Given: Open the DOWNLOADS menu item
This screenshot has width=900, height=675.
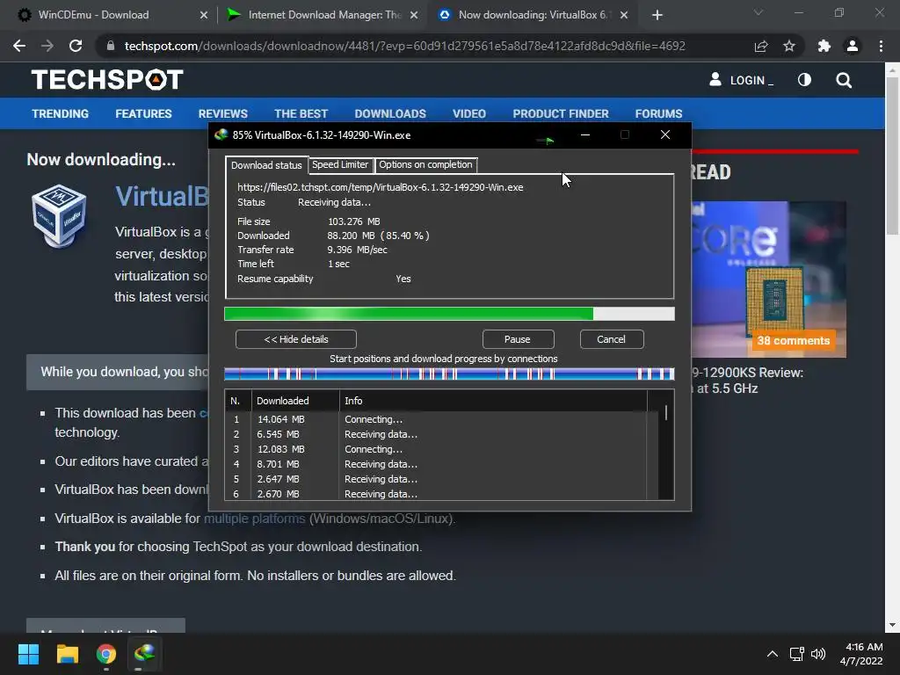Looking at the screenshot, I should 390,113.
